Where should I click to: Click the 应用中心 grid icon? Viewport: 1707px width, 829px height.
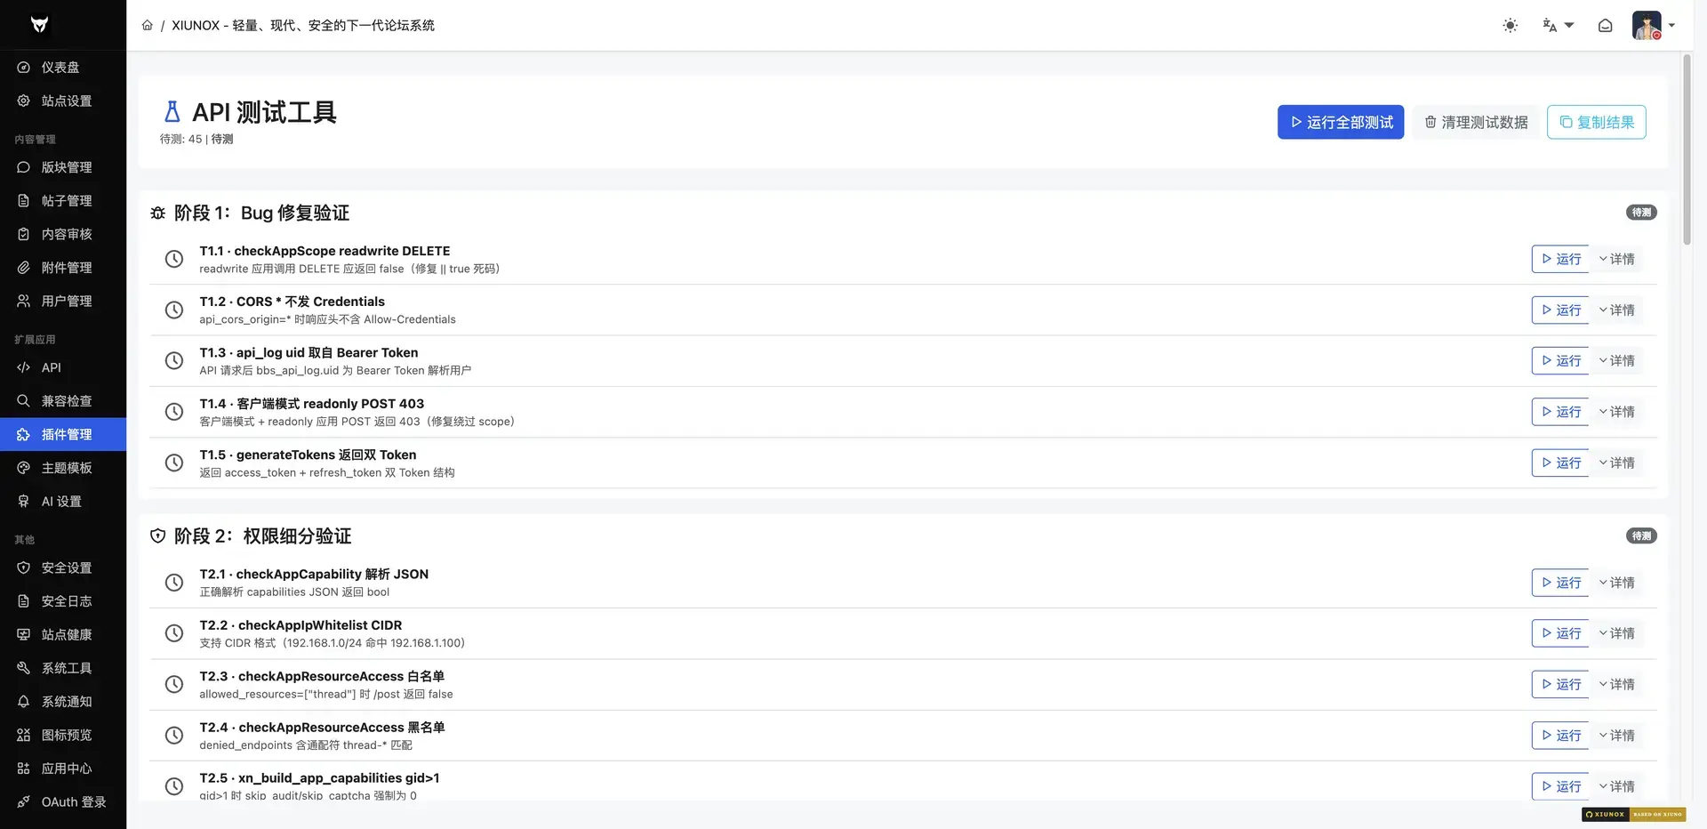[x=24, y=769]
